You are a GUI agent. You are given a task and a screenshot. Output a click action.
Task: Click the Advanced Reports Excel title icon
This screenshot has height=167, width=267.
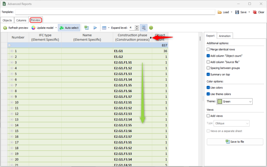4,4
